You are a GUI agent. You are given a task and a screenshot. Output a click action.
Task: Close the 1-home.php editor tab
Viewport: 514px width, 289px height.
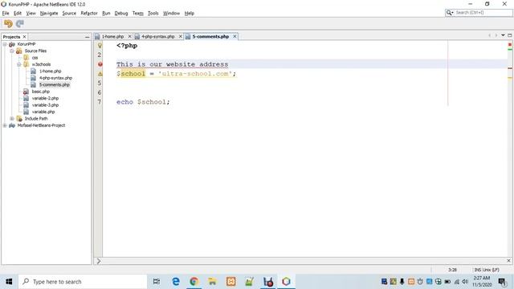pyautogui.click(x=129, y=36)
